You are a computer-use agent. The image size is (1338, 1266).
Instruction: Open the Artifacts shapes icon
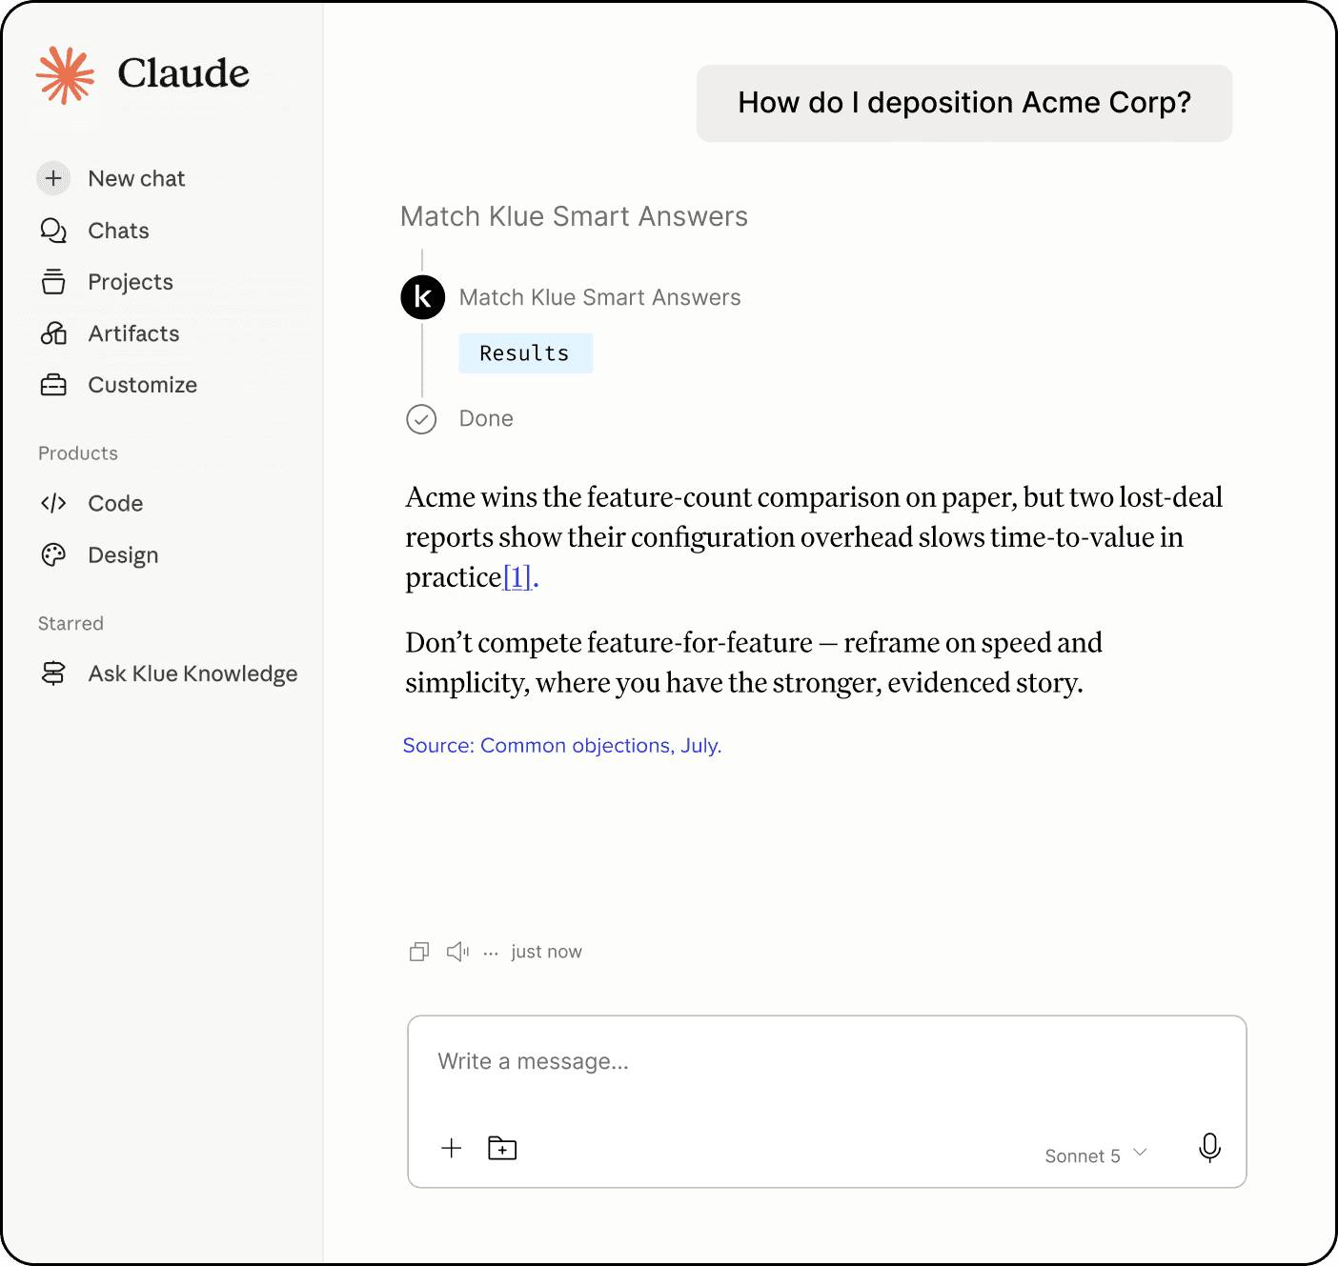[x=53, y=333]
